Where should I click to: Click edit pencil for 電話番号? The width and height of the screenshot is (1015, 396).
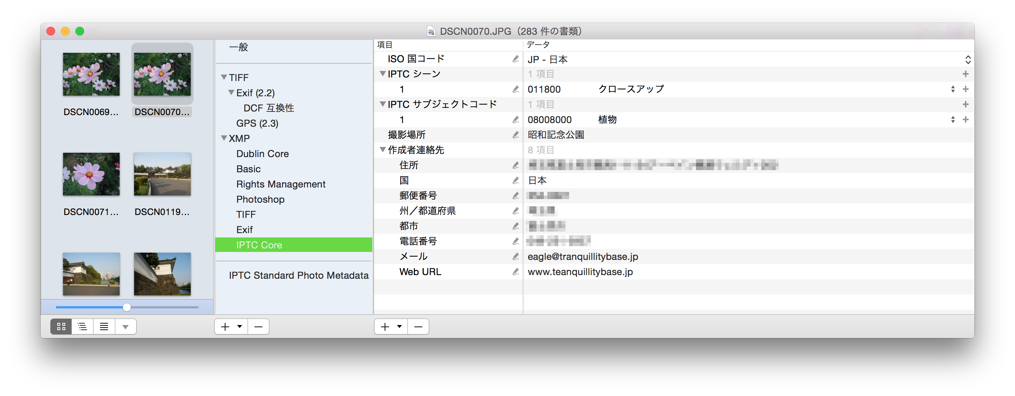pyautogui.click(x=515, y=241)
